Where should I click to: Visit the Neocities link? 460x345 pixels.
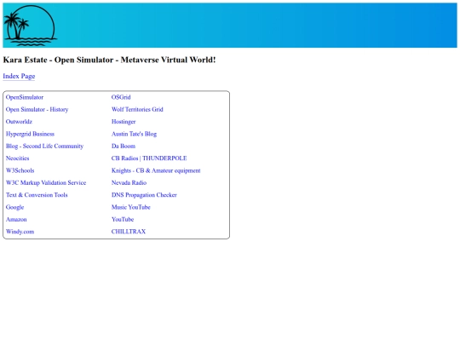18,158
